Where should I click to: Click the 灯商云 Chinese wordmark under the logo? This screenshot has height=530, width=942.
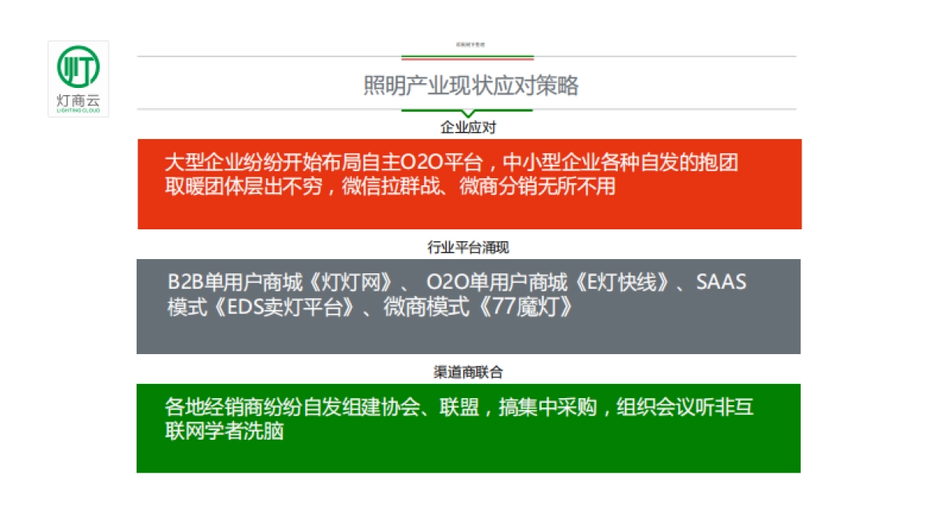(78, 101)
